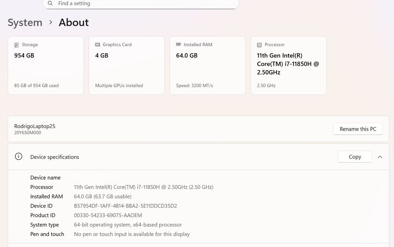Open the Processor info card
The width and height of the screenshot is (394, 247).
288,65
